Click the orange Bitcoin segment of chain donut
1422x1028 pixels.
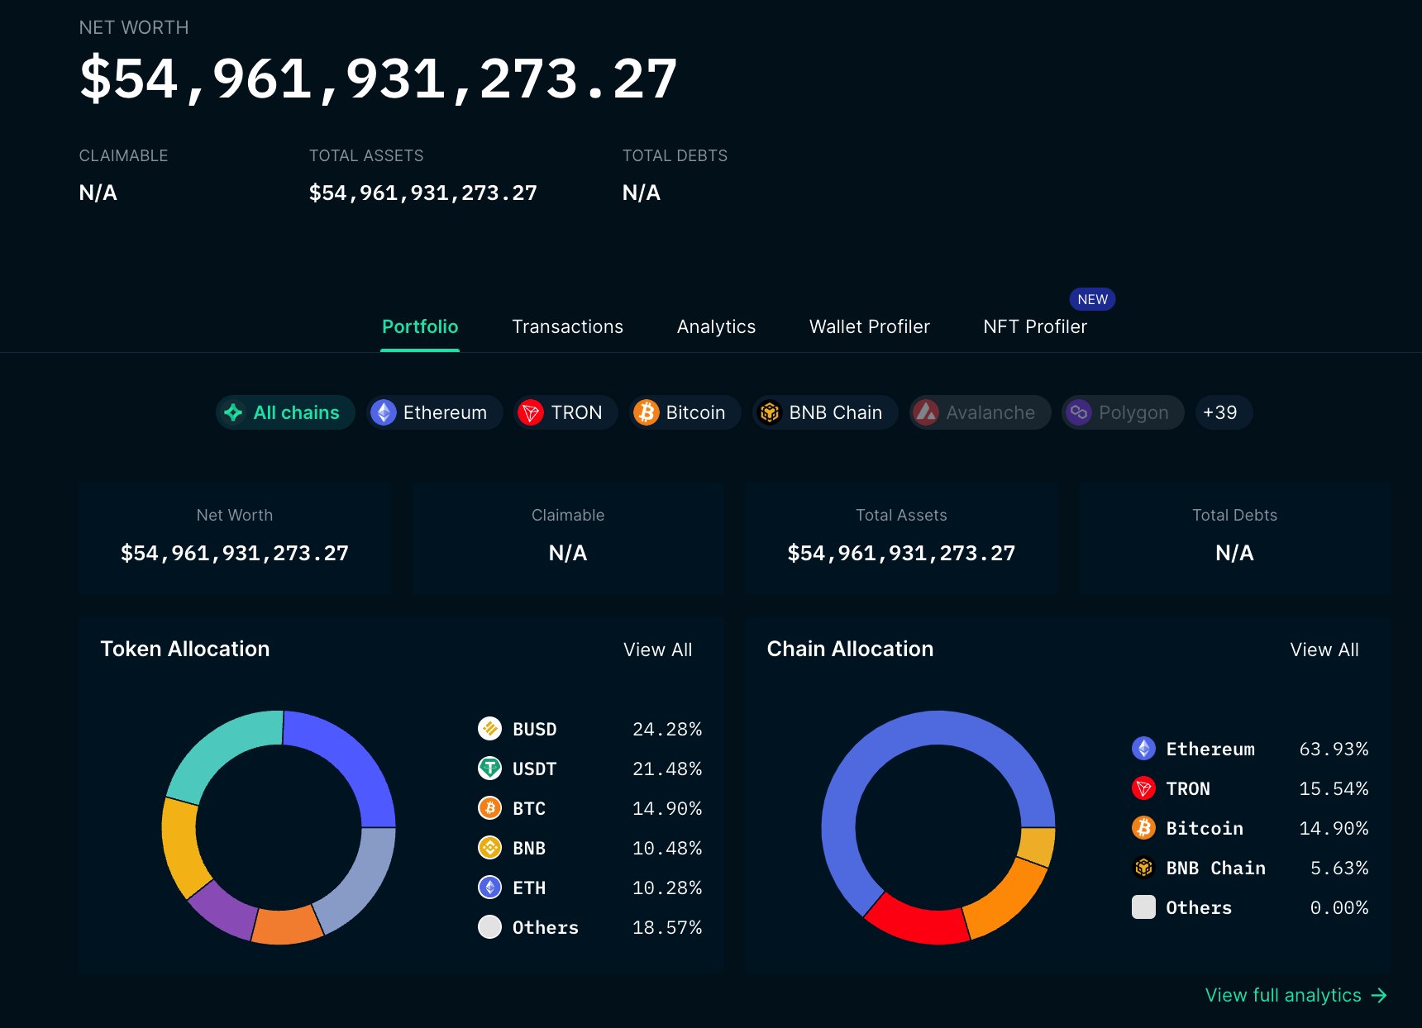coord(1004,903)
